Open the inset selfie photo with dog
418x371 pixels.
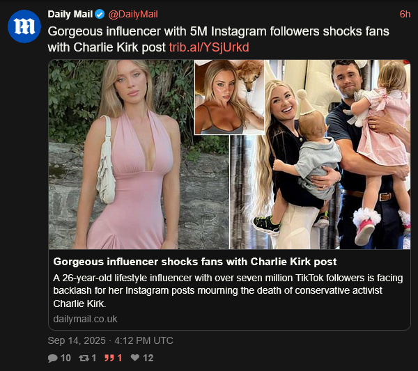(229, 97)
